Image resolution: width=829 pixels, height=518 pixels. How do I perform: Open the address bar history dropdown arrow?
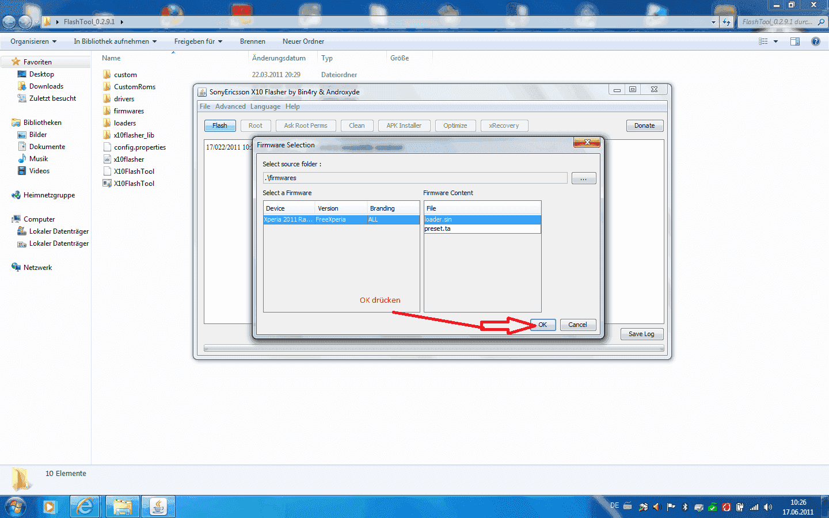point(714,22)
